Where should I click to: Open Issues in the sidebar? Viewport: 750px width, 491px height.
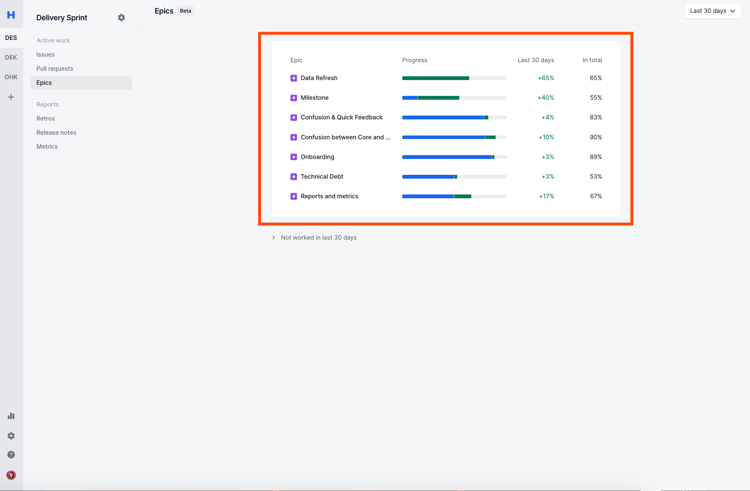(46, 54)
